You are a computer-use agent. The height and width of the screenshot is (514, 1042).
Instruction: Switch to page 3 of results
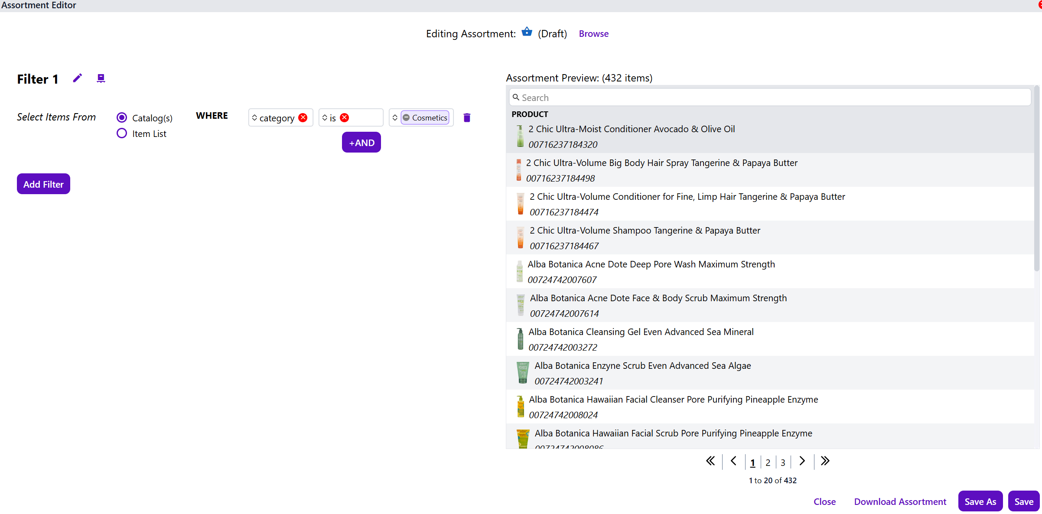[x=783, y=462]
